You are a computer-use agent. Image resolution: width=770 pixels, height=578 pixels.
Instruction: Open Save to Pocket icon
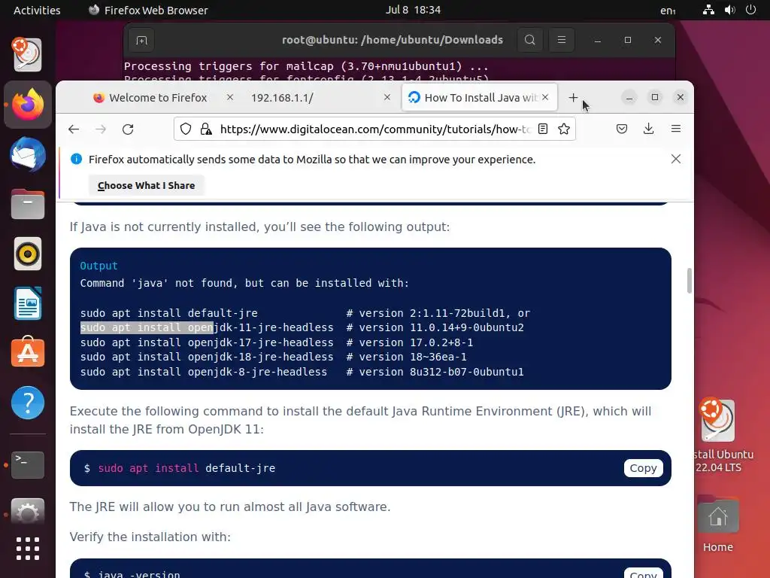[622, 129]
